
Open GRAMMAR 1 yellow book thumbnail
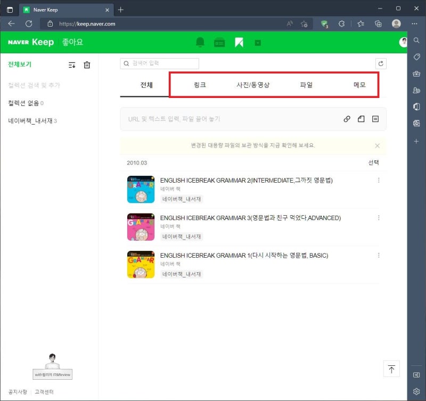(141, 264)
